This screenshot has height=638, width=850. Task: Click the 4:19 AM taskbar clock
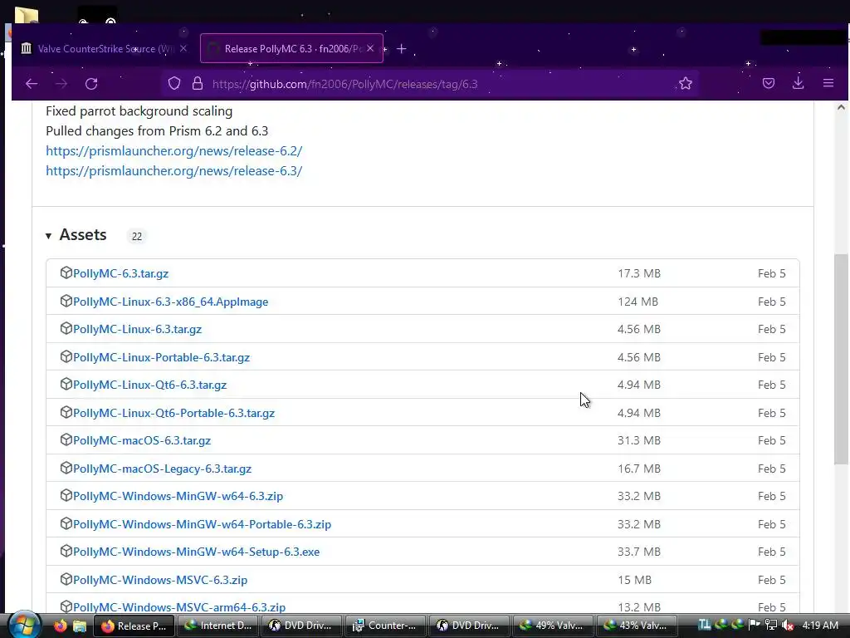tap(820, 626)
